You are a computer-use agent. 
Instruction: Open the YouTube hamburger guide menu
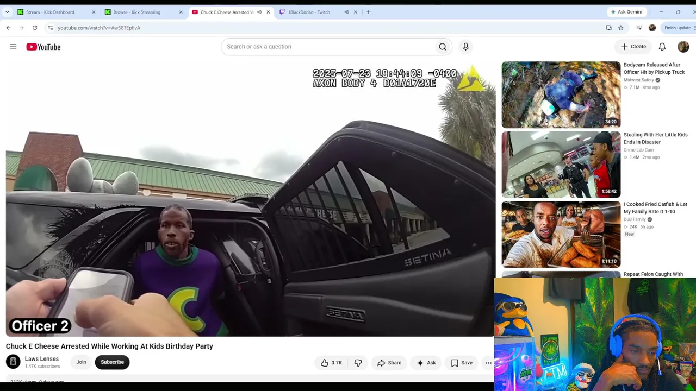(13, 47)
